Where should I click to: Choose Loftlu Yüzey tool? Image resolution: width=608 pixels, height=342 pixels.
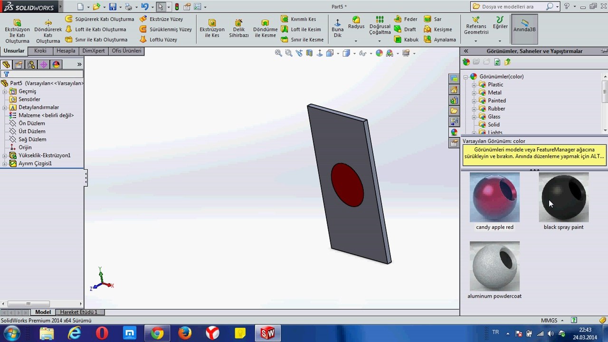(158, 39)
